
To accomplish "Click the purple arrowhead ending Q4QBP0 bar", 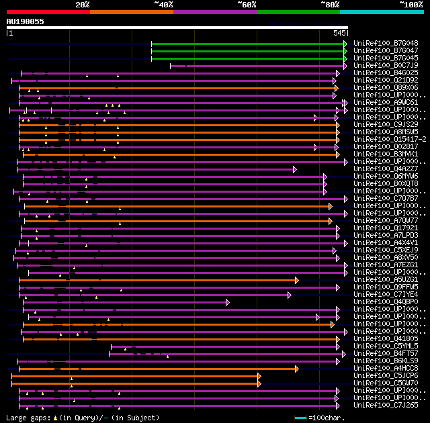I will coord(228,302).
